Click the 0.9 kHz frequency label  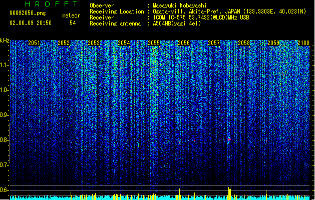point(4,115)
